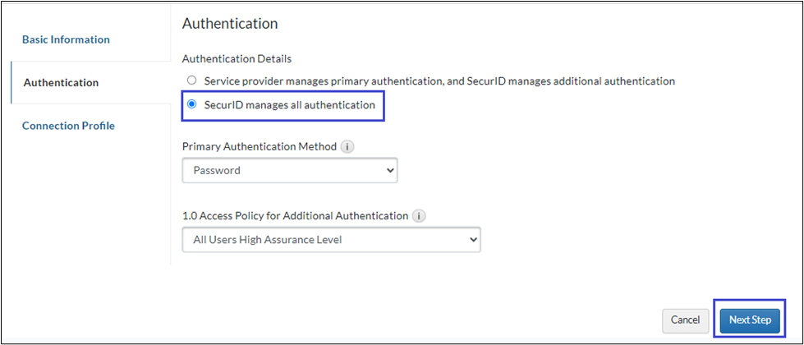The image size is (804, 345).
Task: Click the Authentication Details section label
Action: point(237,59)
